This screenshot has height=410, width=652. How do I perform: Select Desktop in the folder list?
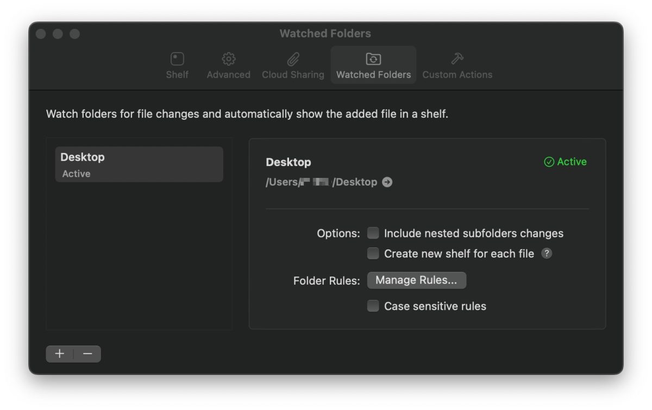click(x=139, y=164)
